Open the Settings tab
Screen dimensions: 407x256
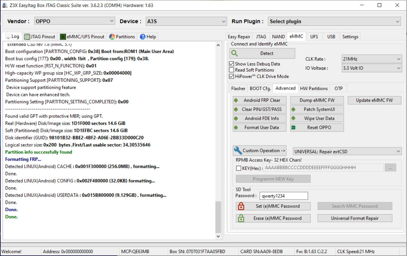[350, 37]
